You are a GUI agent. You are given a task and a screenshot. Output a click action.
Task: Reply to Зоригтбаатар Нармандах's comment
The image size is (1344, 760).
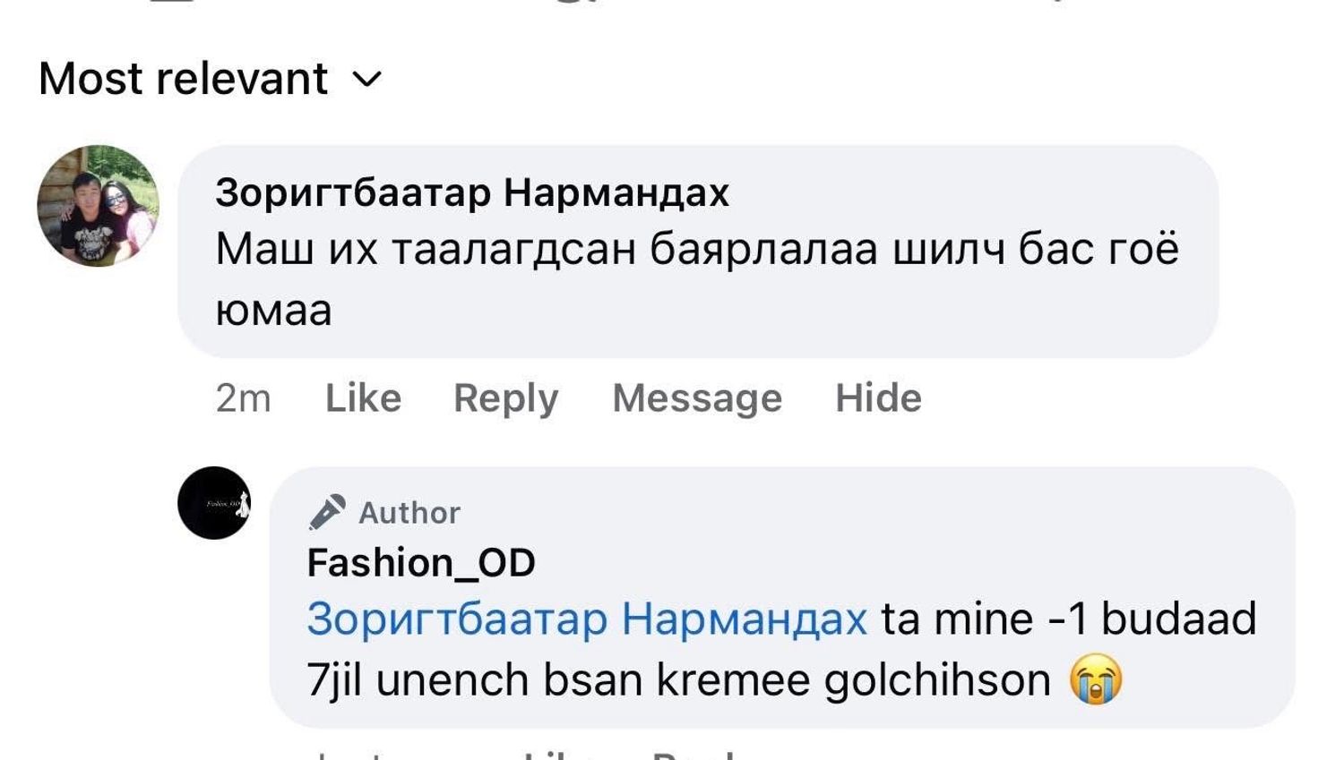[x=505, y=397]
